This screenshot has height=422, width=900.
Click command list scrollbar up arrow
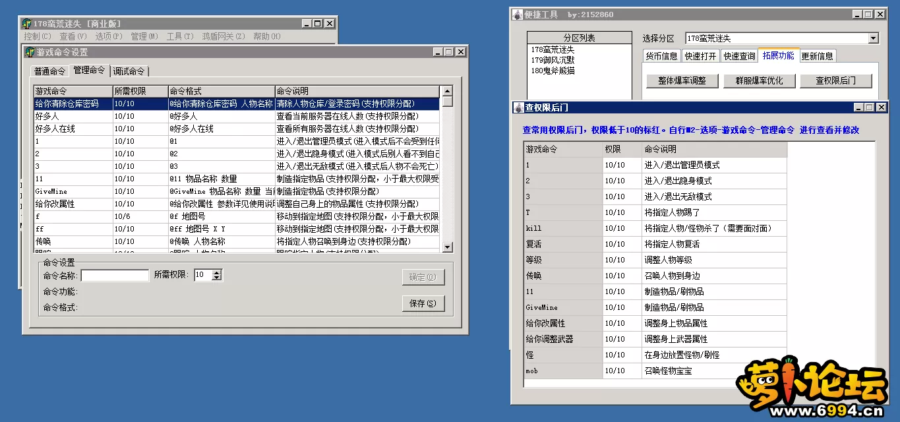448,91
